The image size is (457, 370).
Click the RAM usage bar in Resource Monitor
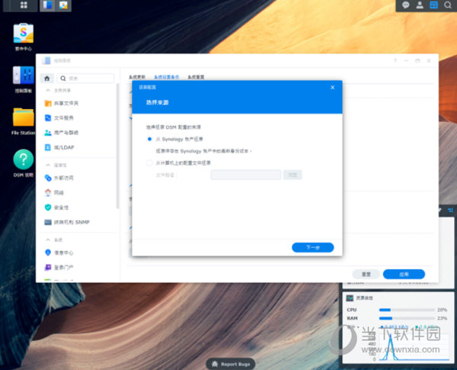click(x=407, y=318)
